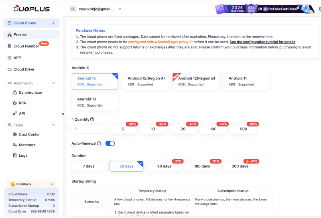This screenshot has height=218, width=321.
Task: Click the Cashback arrow button
Action: pyautogui.click(x=51, y=184)
